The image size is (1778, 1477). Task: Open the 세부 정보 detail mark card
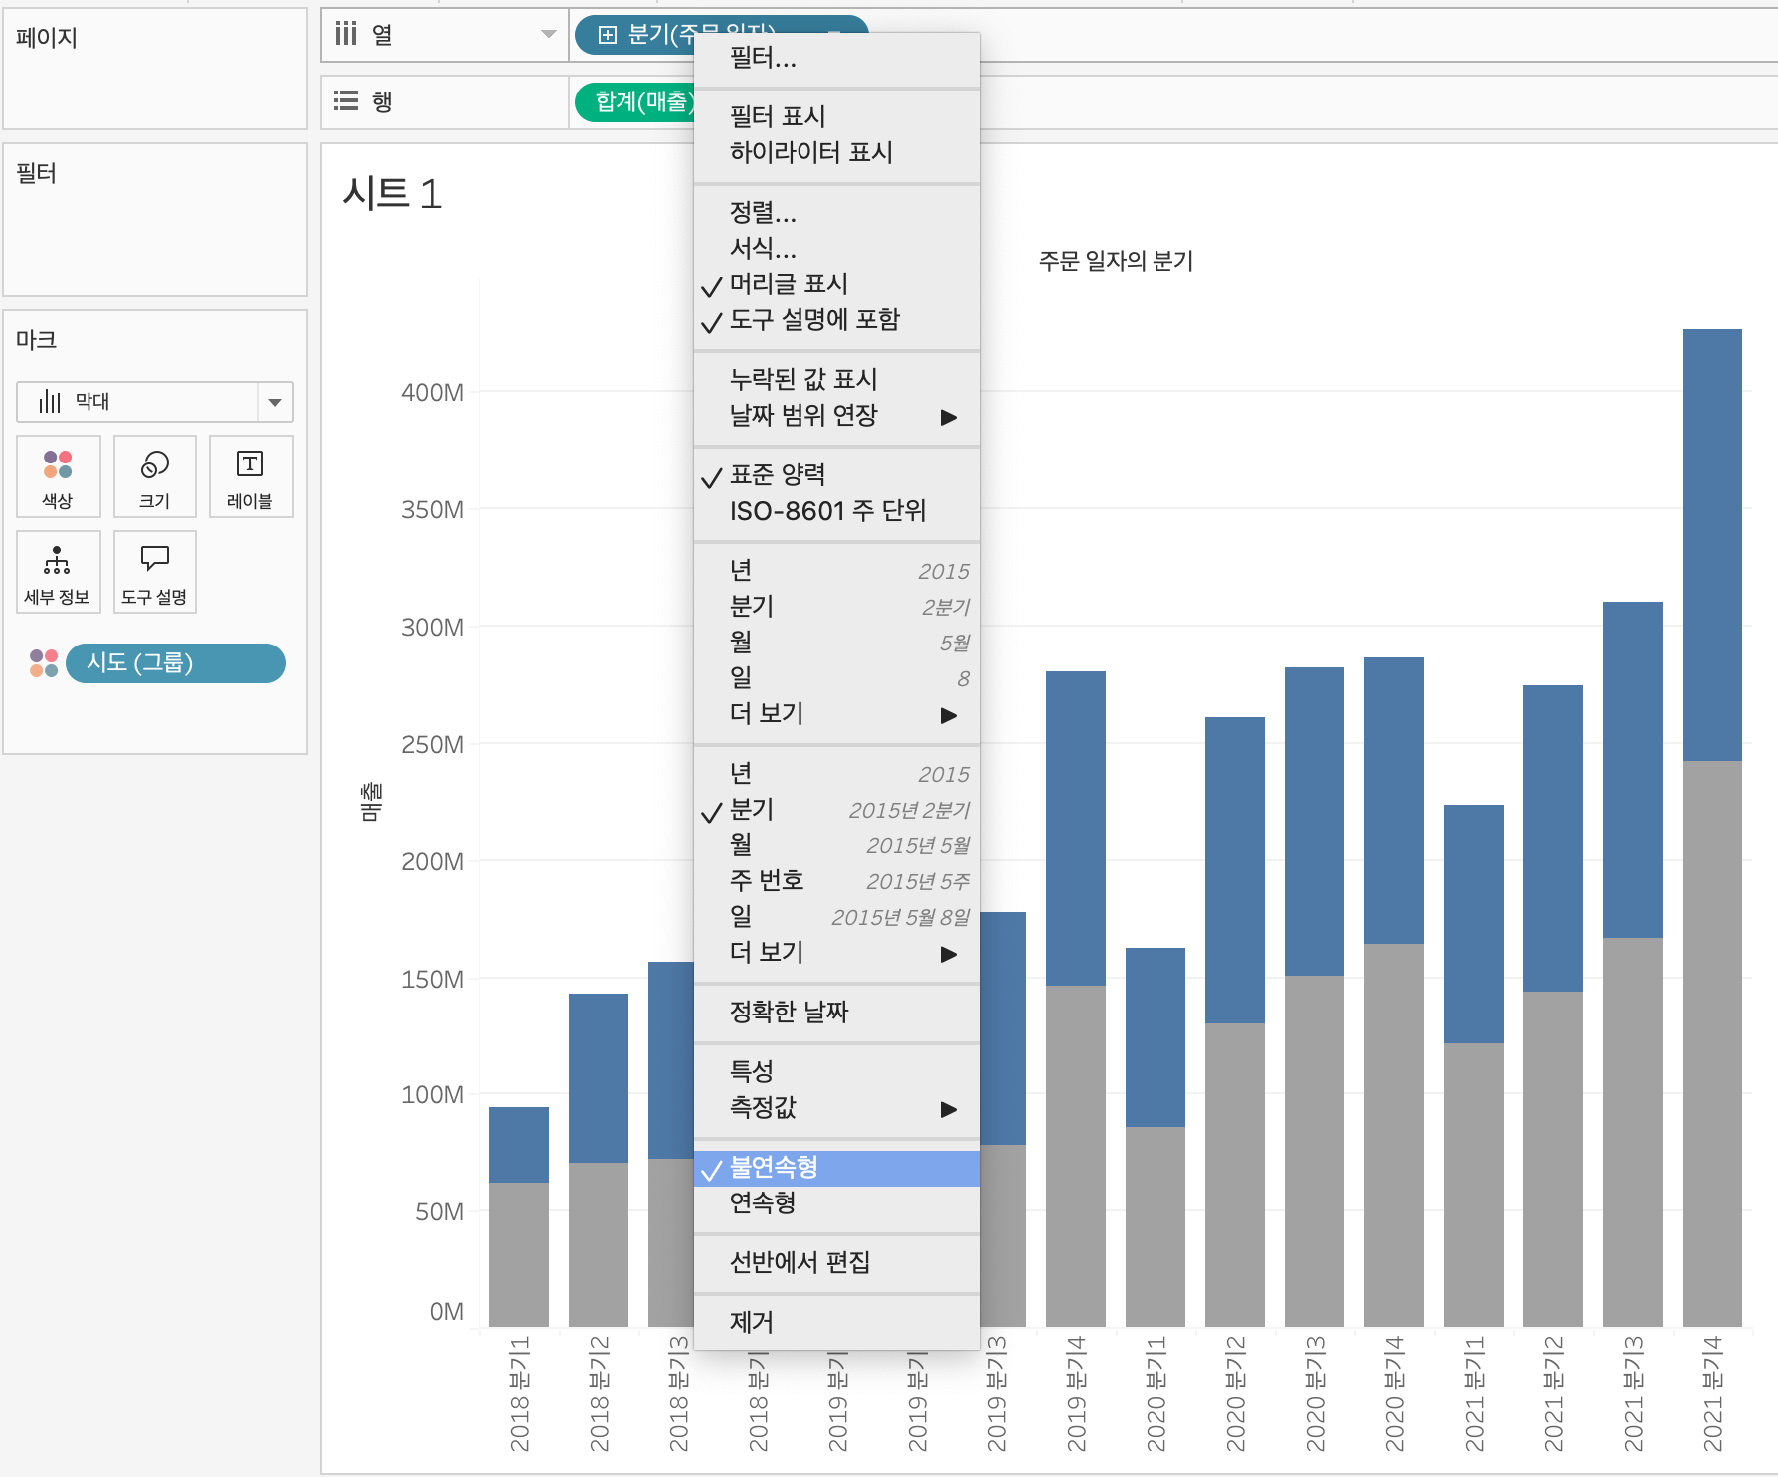(x=58, y=572)
